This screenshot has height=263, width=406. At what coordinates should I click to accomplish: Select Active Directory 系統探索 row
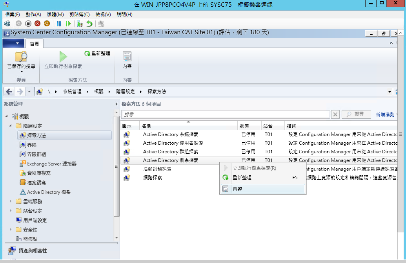point(259,134)
